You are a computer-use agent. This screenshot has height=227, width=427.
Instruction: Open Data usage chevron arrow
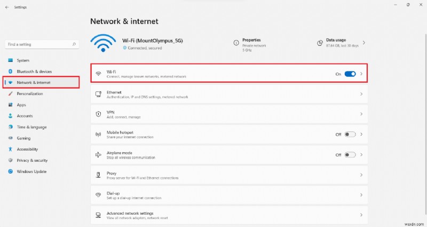(x=364, y=43)
